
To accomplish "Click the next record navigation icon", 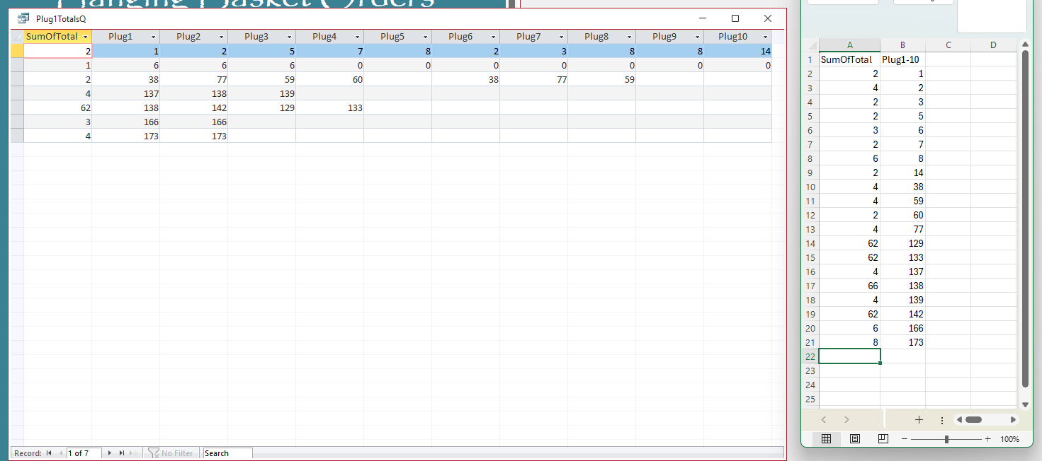I will pyautogui.click(x=108, y=453).
